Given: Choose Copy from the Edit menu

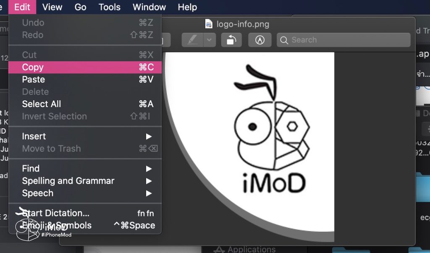Looking at the screenshot, I should [x=33, y=67].
